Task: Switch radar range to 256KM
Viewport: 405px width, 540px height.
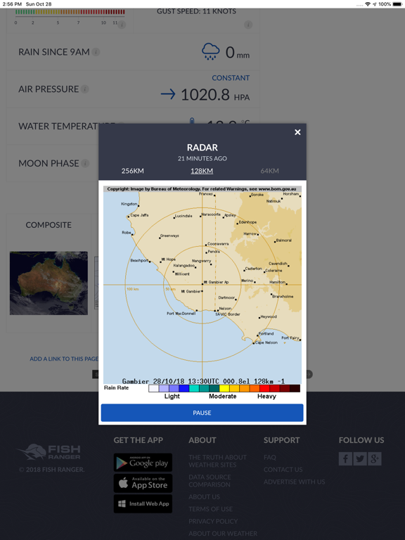Action: click(x=133, y=171)
